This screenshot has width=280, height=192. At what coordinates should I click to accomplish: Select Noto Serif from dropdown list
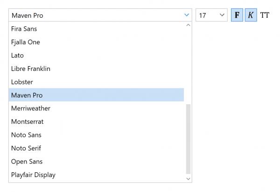tap(26, 148)
